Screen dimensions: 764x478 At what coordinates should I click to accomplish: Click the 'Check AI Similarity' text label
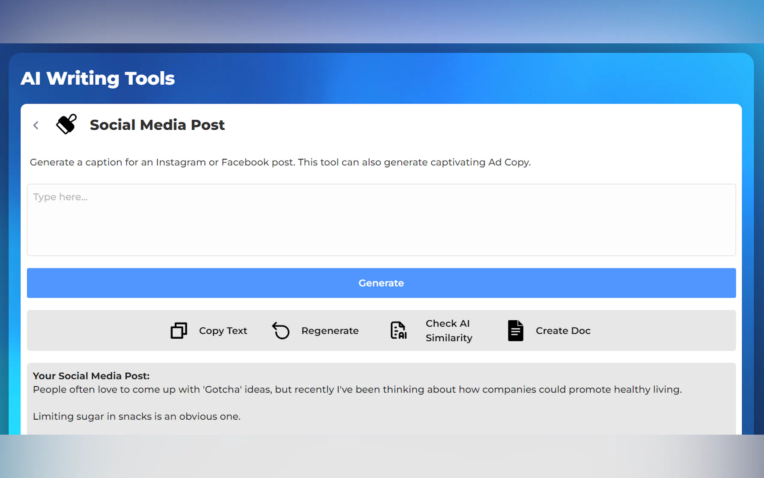coord(448,331)
